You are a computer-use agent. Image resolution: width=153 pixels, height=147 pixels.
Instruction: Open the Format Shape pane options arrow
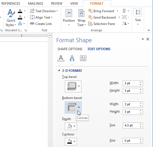coord(143,39)
